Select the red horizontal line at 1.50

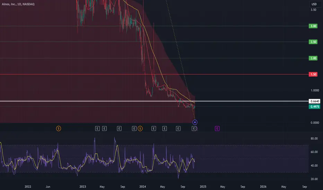click(x=154, y=74)
